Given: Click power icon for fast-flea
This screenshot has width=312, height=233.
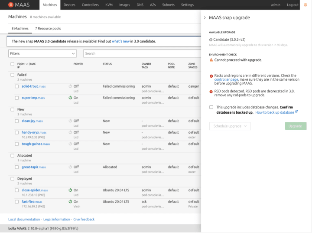Looking at the screenshot, I should [x=70, y=201].
